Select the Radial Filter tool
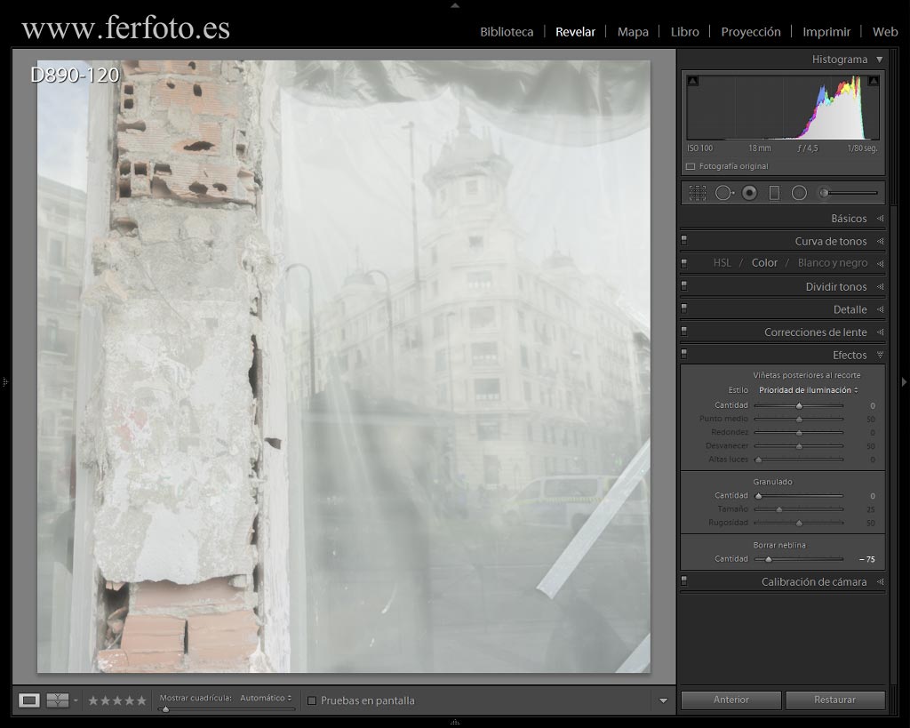 pos(799,193)
